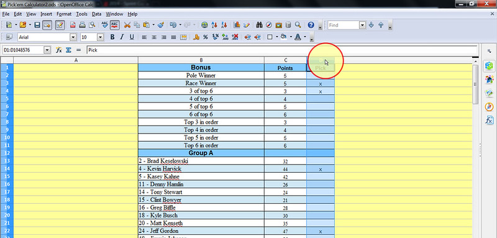This screenshot has width=497, height=238.
Task: Toggle Bold formatting
Action: point(112,37)
